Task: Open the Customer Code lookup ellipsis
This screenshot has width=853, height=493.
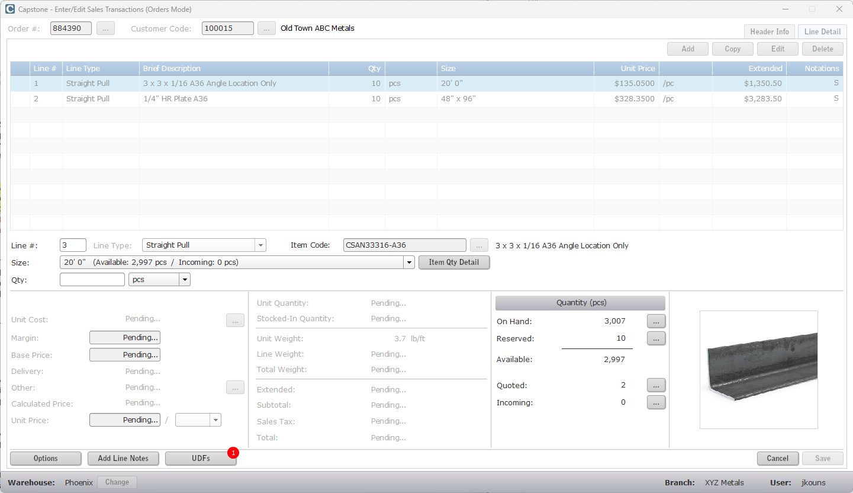Action: pyautogui.click(x=266, y=28)
